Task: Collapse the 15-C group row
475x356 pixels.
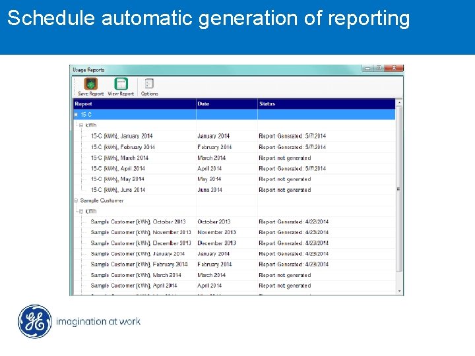Action: click(x=76, y=115)
